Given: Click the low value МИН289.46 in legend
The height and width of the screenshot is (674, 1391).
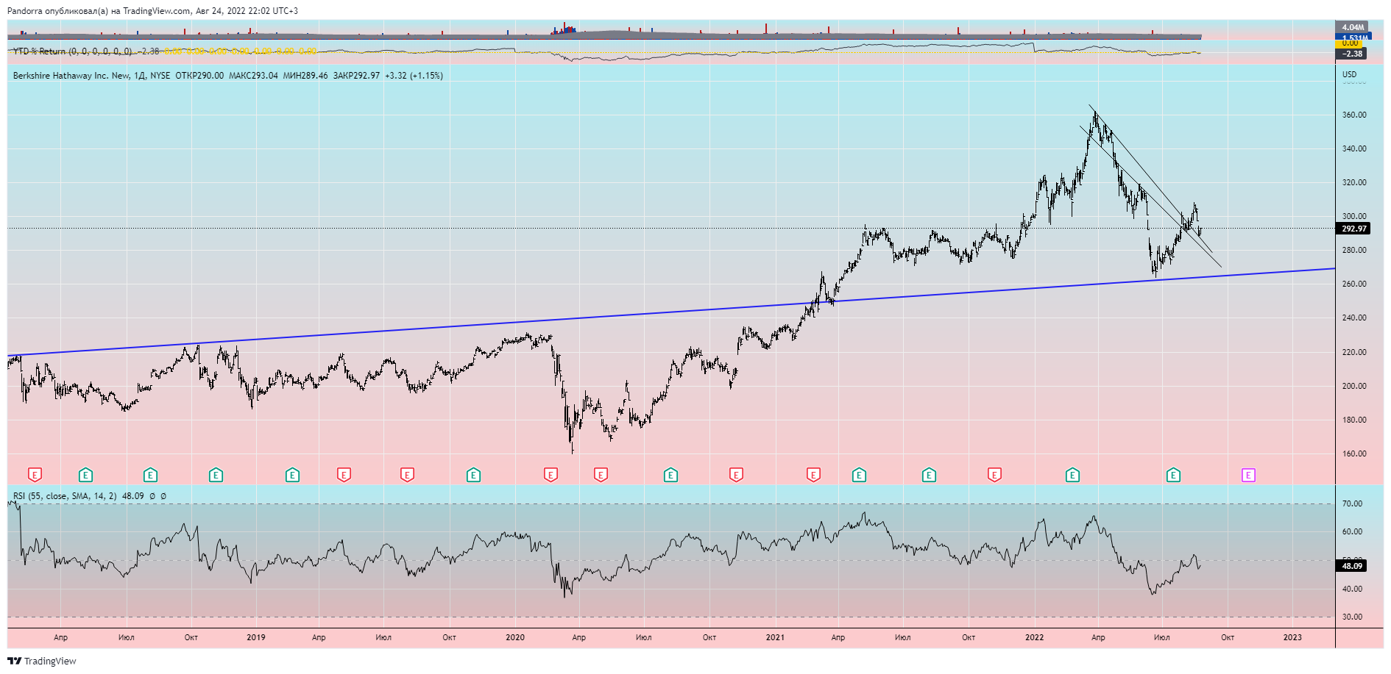Looking at the screenshot, I should (x=305, y=76).
